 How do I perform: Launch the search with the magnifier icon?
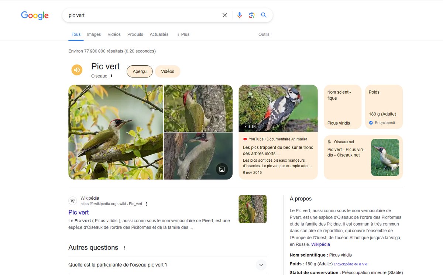pyautogui.click(x=264, y=15)
